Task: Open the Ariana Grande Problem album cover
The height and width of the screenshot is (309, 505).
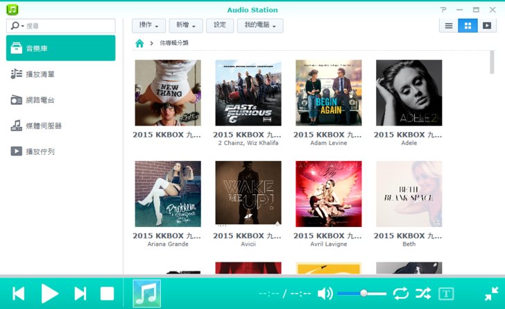Action: (168, 194)
